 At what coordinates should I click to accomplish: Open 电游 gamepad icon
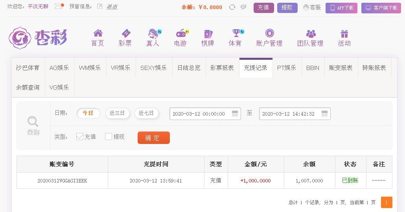tap(181, 33)
